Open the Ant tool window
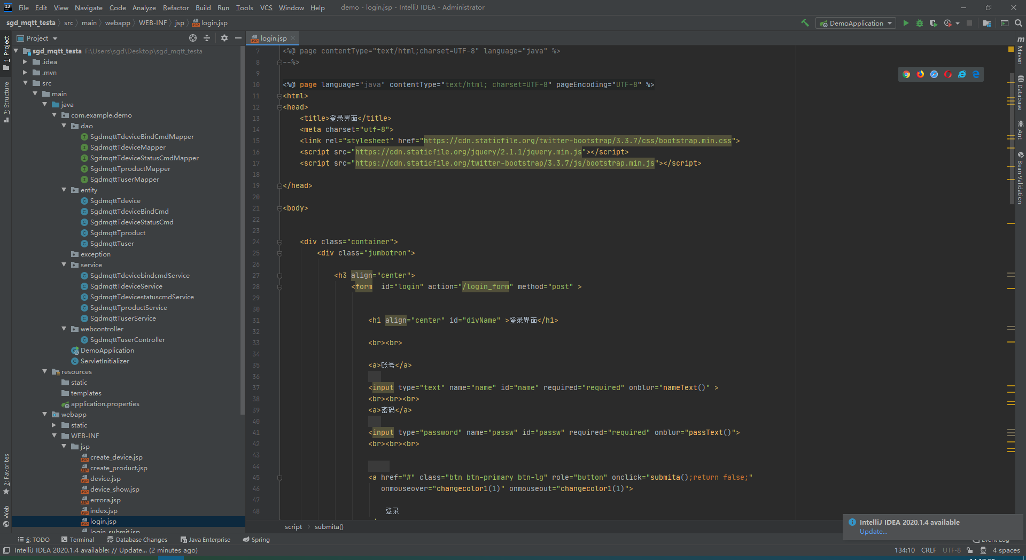Screen dimensions: 1026x560 pos(1020,130)
